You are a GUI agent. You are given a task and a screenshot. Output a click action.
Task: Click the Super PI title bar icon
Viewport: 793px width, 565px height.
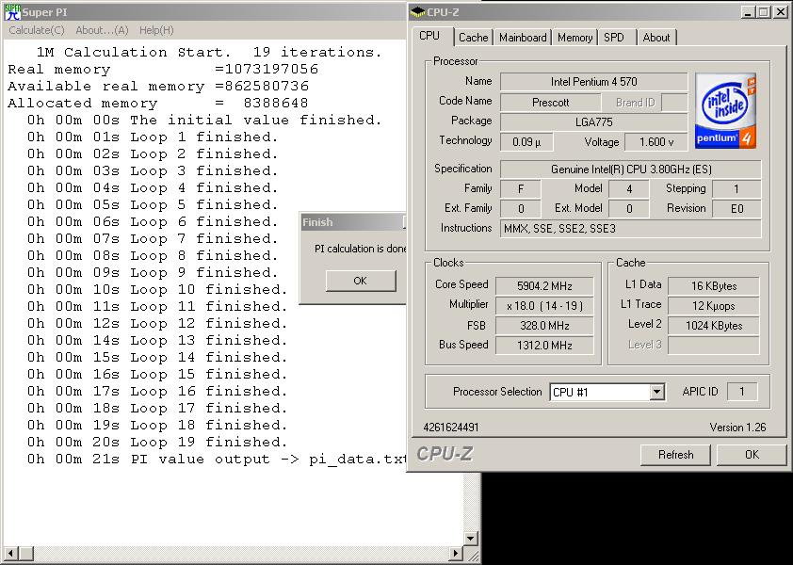coord(12,12)
